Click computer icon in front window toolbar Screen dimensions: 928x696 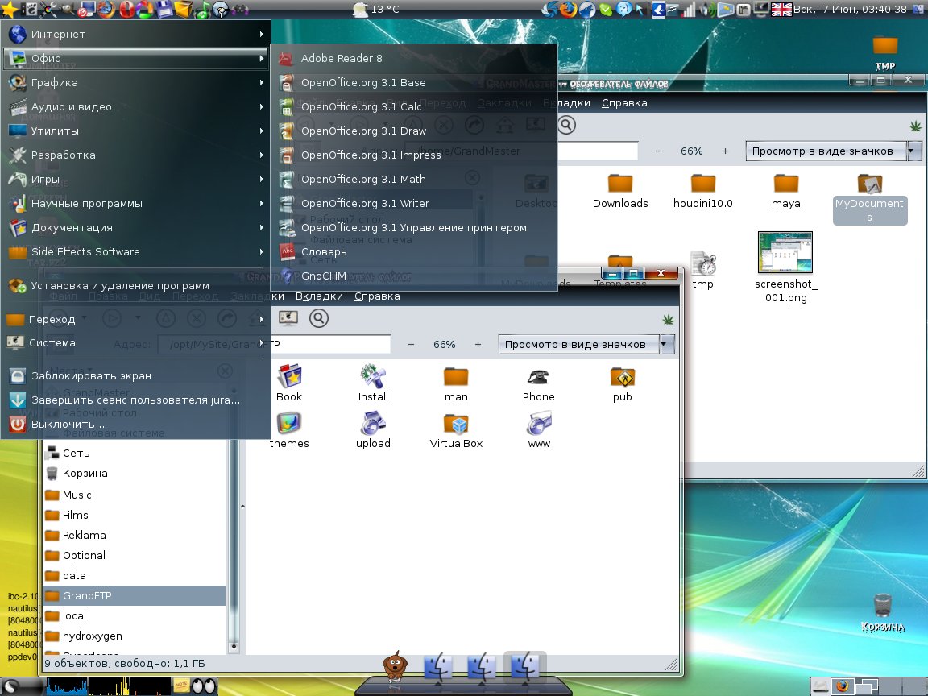pyautogui.click(x=288, y=318)
